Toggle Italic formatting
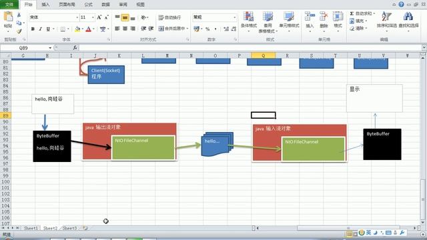Screen dimensions: 427x240 click(x=40, y=29)
